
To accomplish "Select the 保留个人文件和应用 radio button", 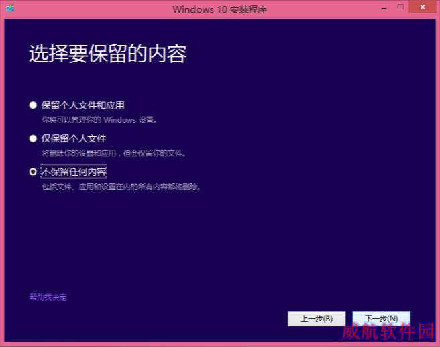I will pos(33,105).
